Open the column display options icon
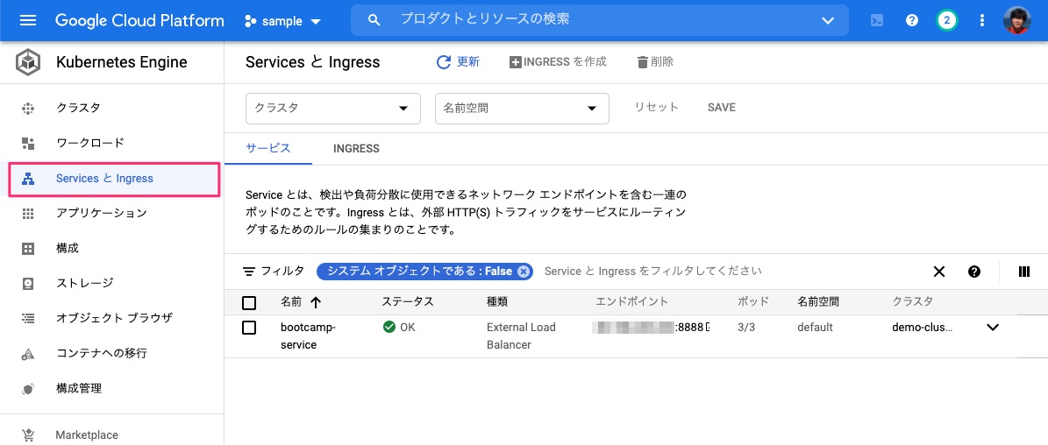 tap(1024, 272)
